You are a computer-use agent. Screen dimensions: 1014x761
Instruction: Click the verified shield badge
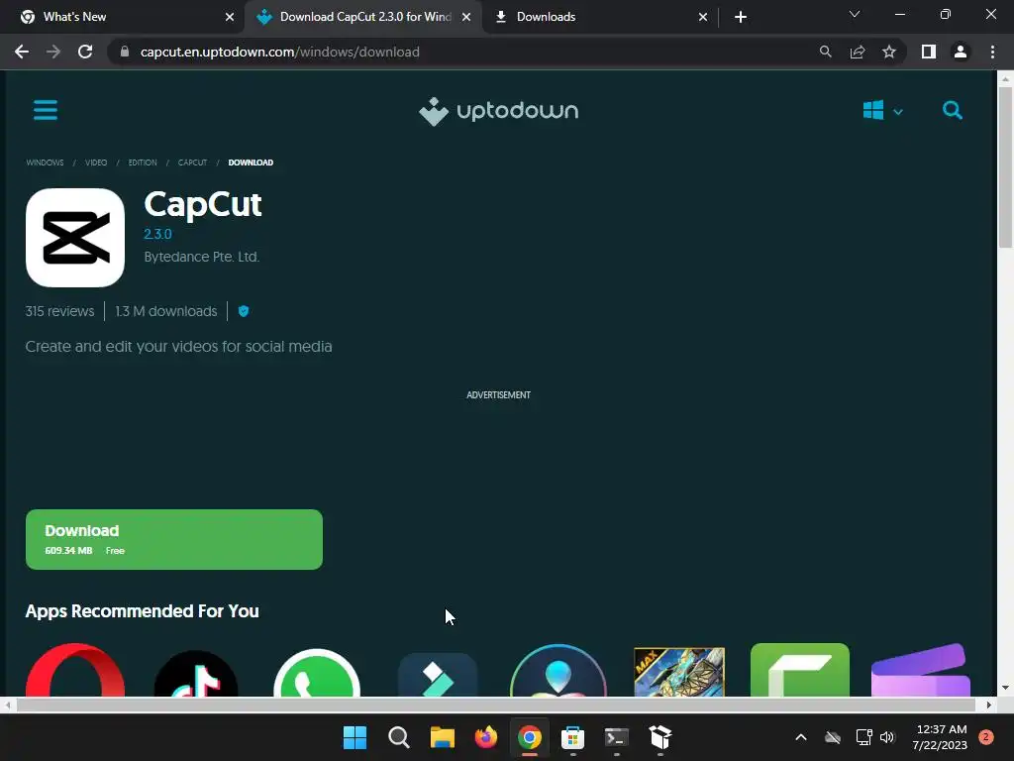[244, 311]
